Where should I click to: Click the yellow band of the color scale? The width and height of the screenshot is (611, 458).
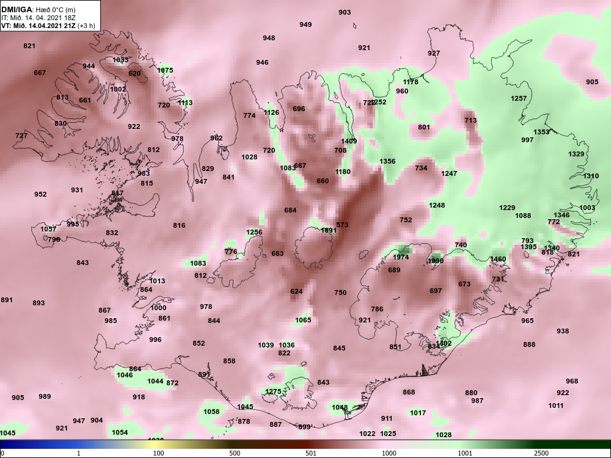tap(156, 445)
